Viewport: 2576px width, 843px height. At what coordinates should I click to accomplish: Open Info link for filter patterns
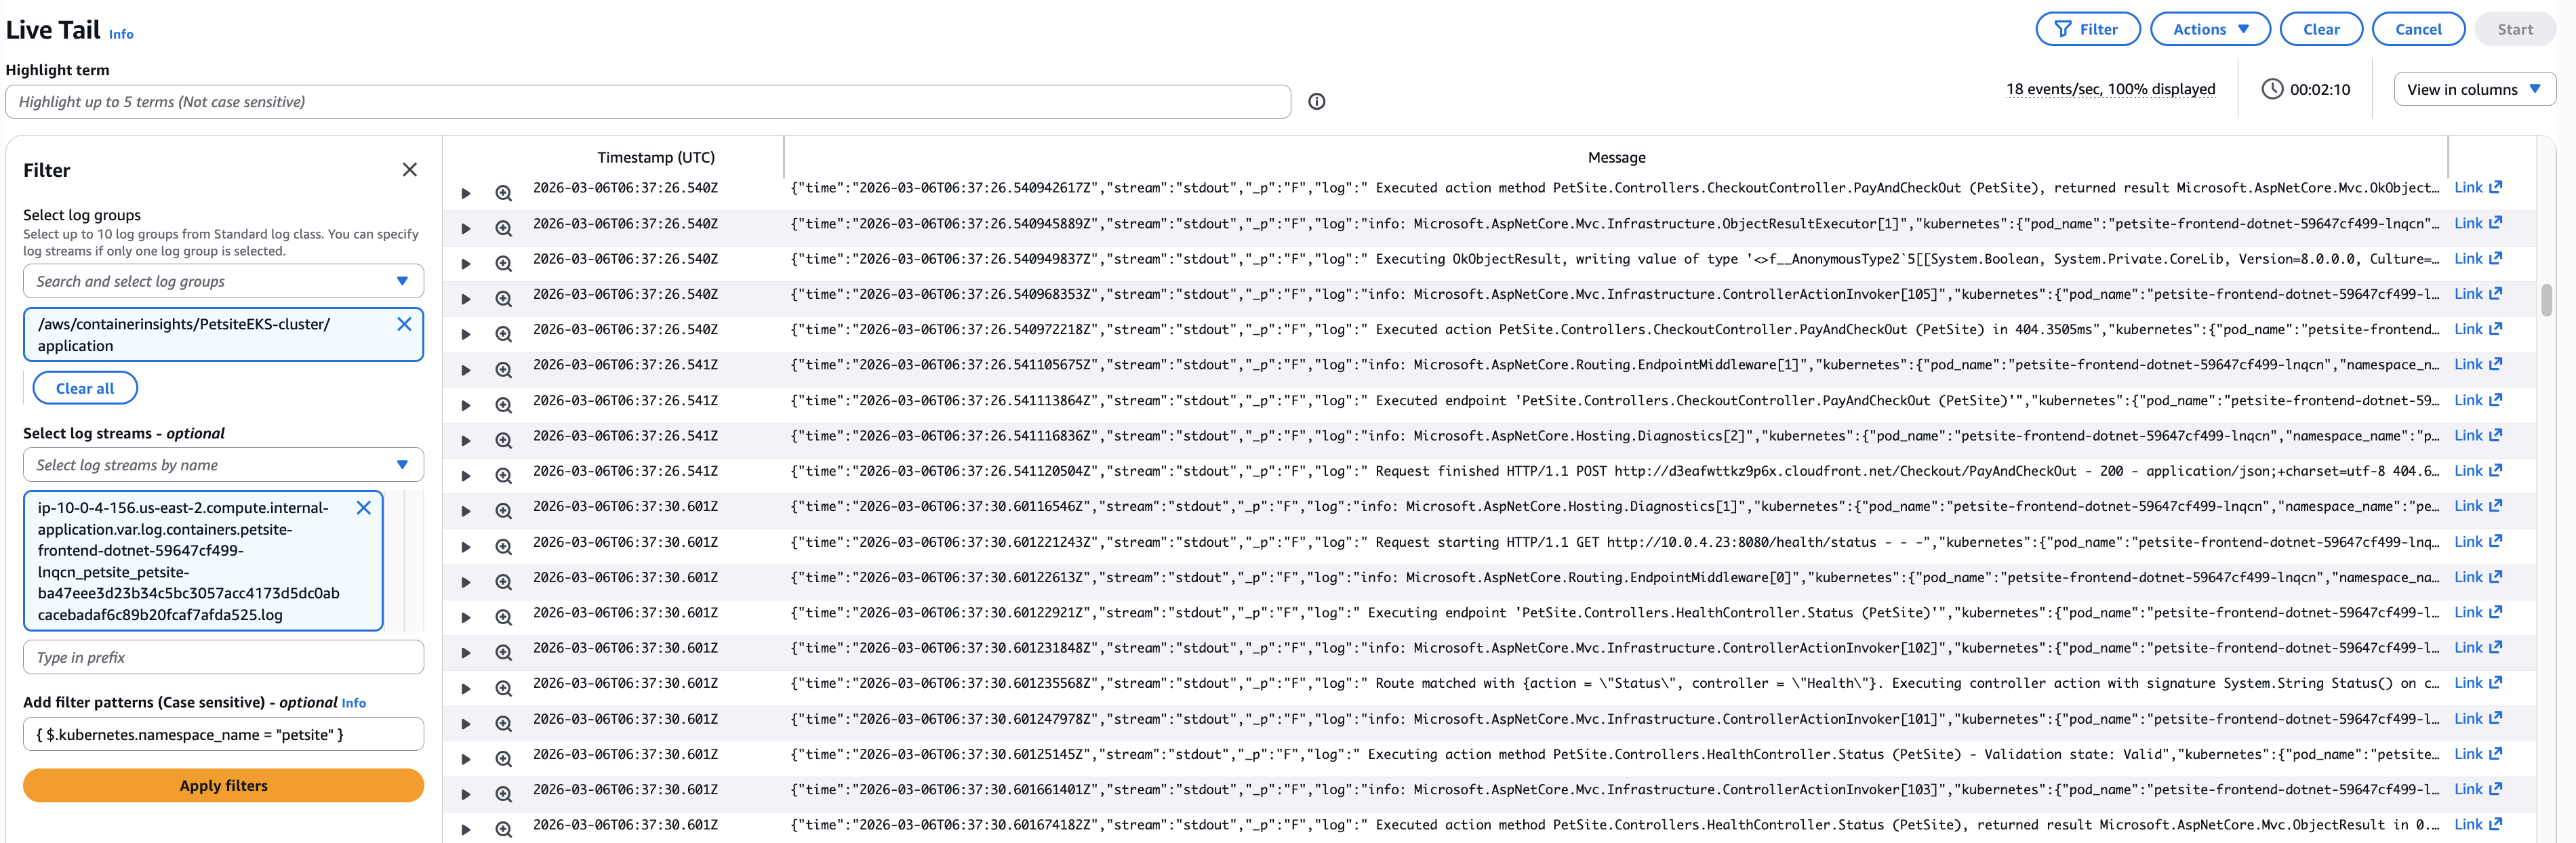354,703
